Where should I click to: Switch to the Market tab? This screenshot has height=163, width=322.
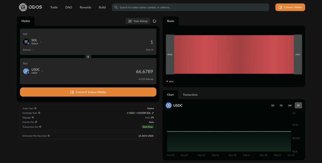[26, 21]
